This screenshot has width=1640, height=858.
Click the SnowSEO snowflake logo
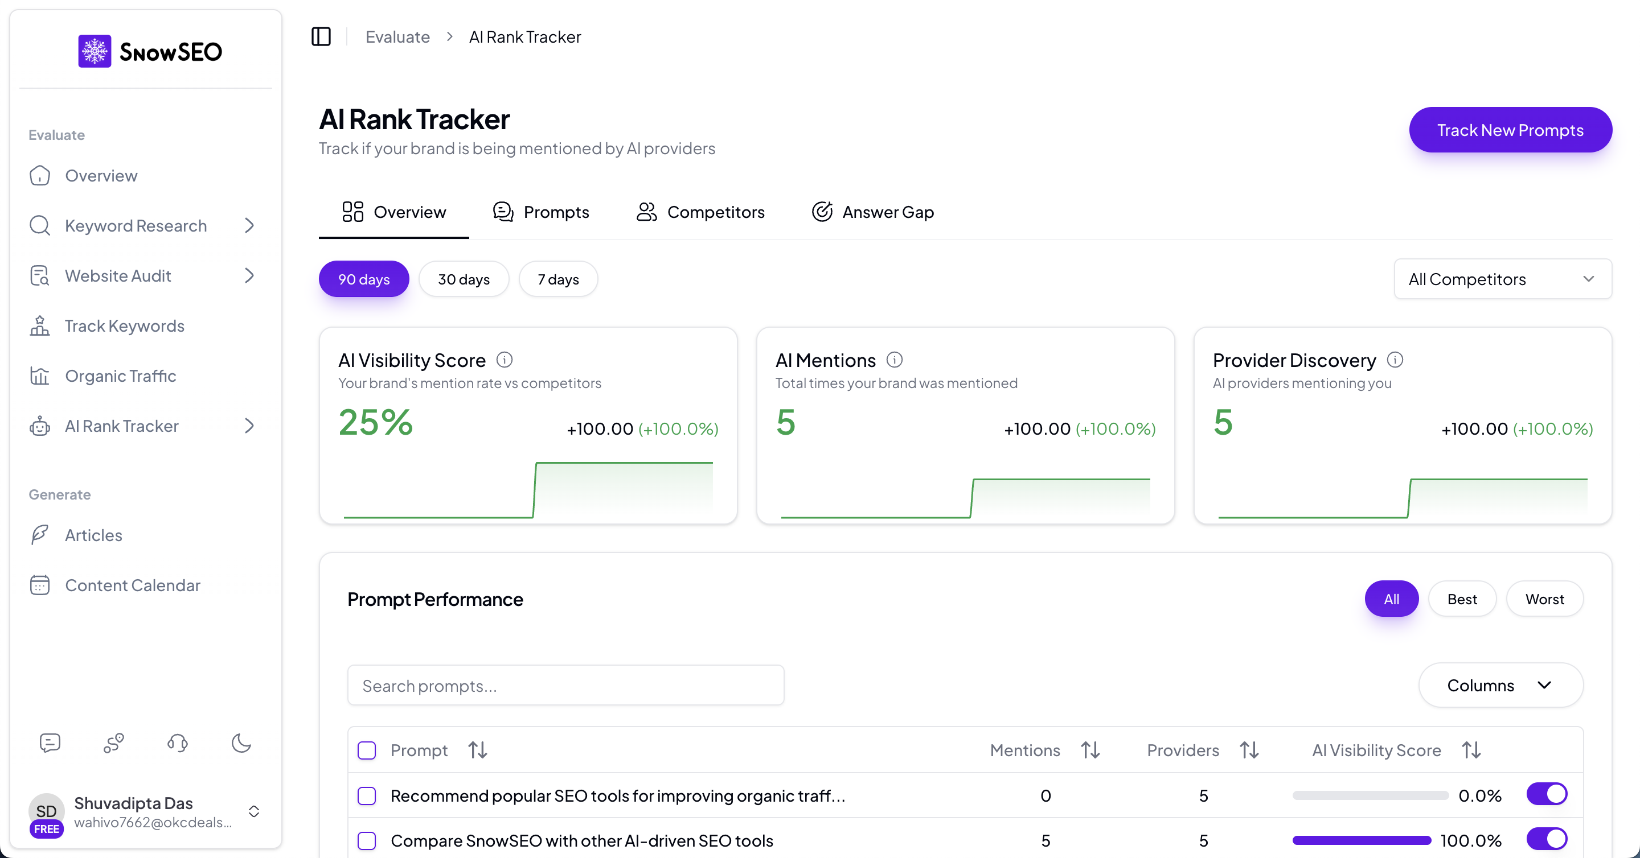(x=94, y=51)
